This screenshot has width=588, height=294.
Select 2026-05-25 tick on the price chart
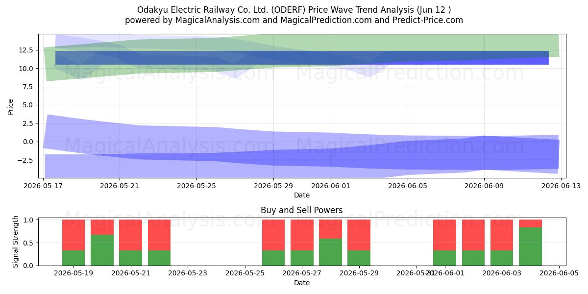click(x=196, y=186)
